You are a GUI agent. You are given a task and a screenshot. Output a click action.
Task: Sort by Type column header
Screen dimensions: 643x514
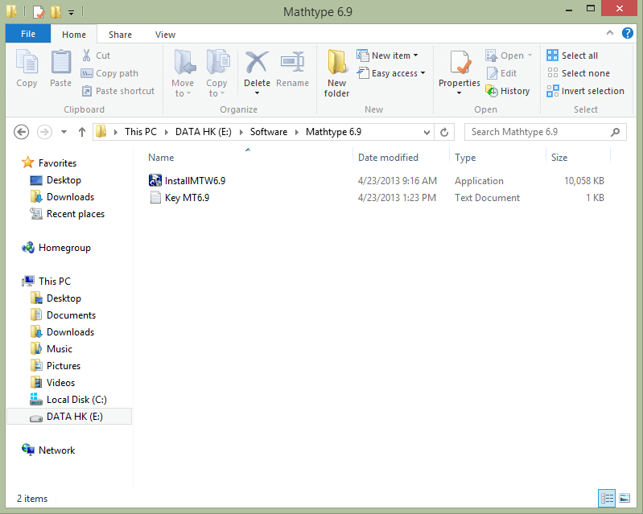[465, 158]
